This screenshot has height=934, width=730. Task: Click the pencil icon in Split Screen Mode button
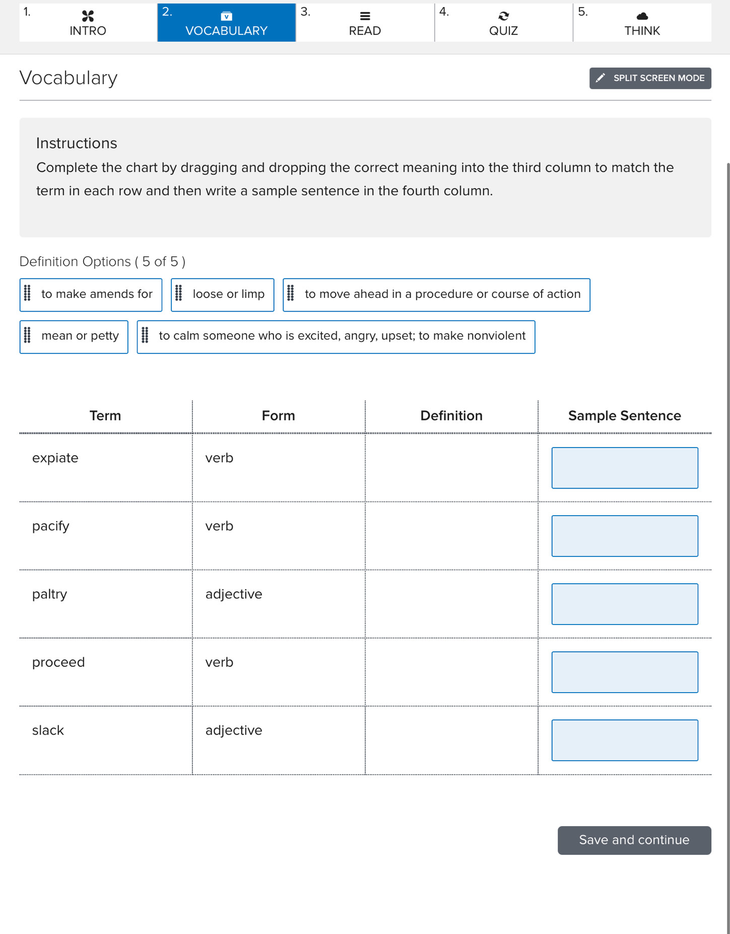[x=601, y=78]
